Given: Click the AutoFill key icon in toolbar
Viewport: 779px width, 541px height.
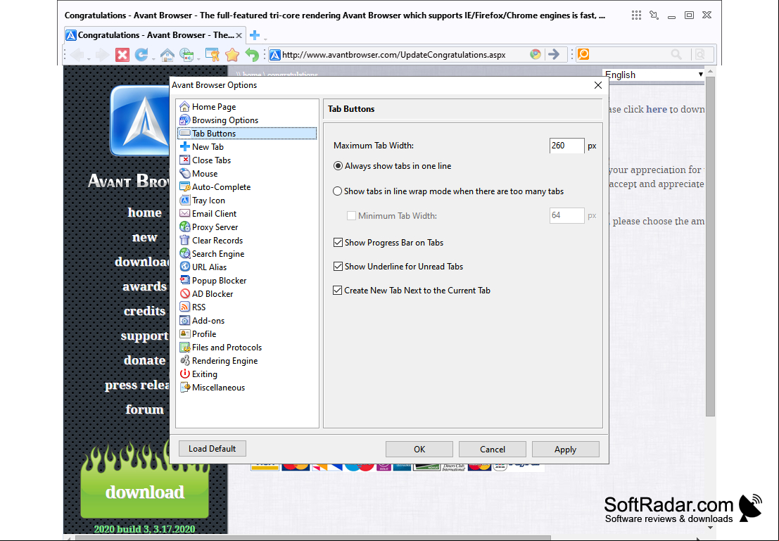Looking at the screenshot, I should tap(212, 55).
